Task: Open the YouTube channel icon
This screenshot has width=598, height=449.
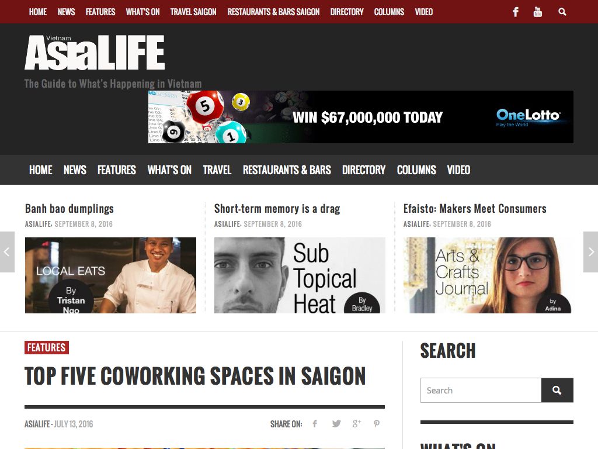Action: click(x=537, y=12)
